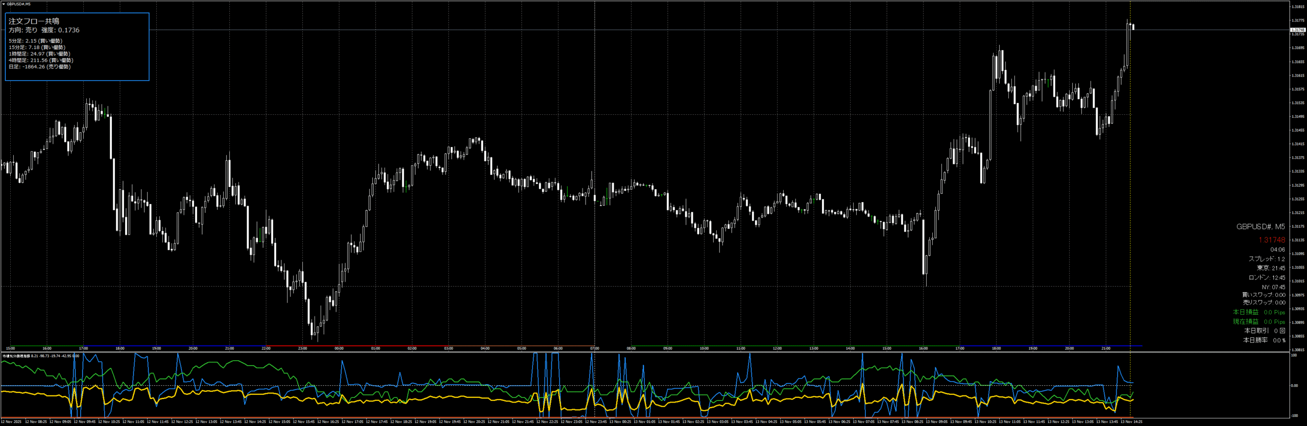This screenshot has width=1307, height=426.
Task: Click the current price tag on price axis
Action: point(1297,30)
